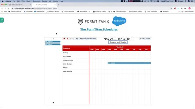Open Chrome three-dot menu
195x109 pixels.
pos(193,8)
